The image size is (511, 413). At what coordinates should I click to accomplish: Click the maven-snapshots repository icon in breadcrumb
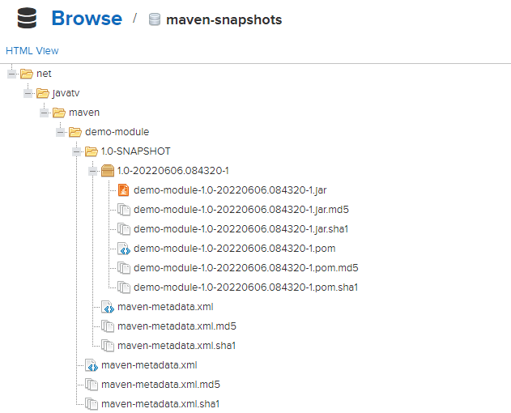pos(155,19)
